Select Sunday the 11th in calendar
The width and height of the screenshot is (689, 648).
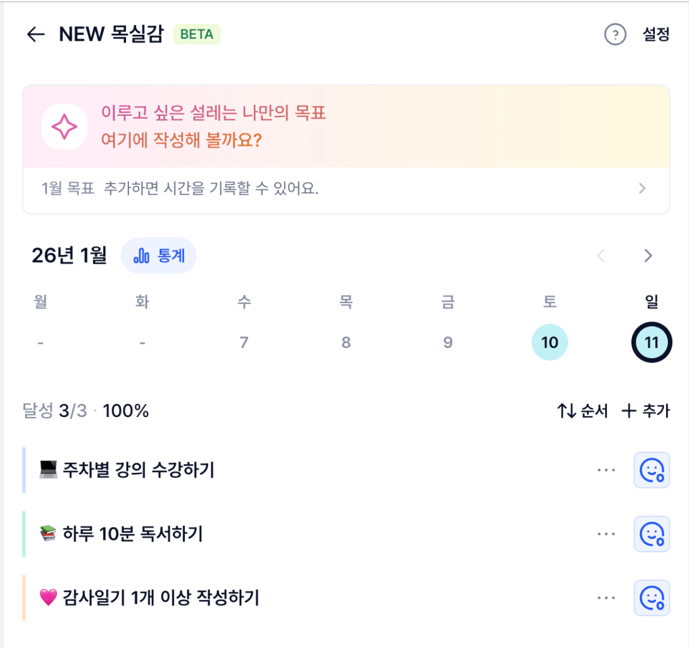[652, 343]
